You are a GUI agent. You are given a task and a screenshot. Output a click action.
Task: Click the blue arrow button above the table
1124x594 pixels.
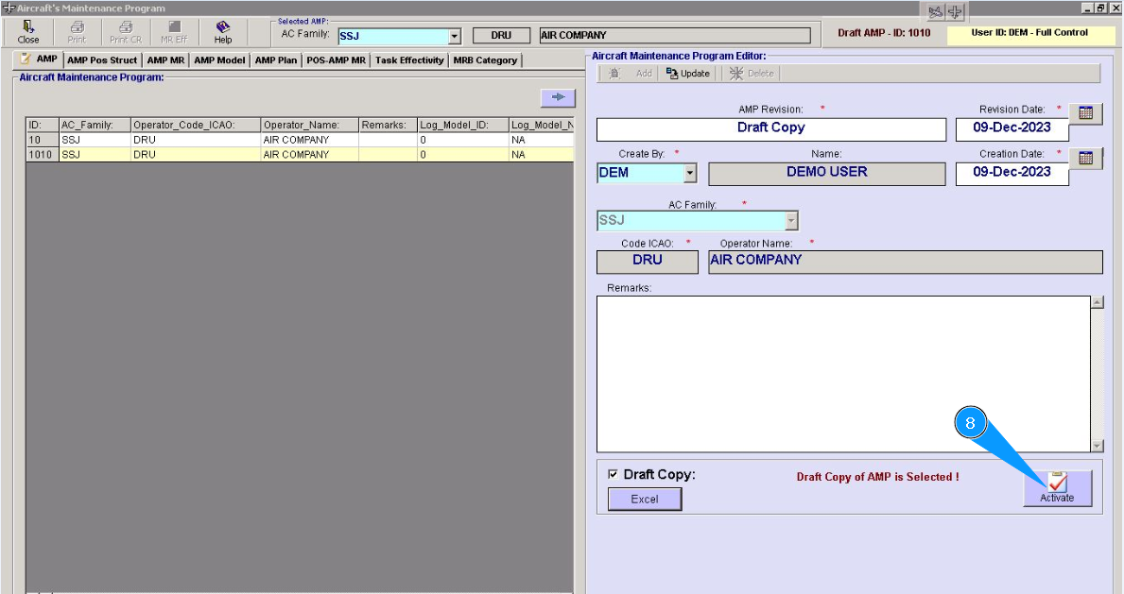(x=558, y=97)
